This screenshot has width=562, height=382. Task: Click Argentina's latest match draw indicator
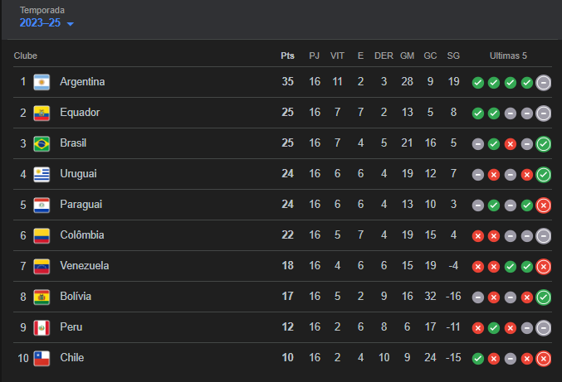point(544,83)
